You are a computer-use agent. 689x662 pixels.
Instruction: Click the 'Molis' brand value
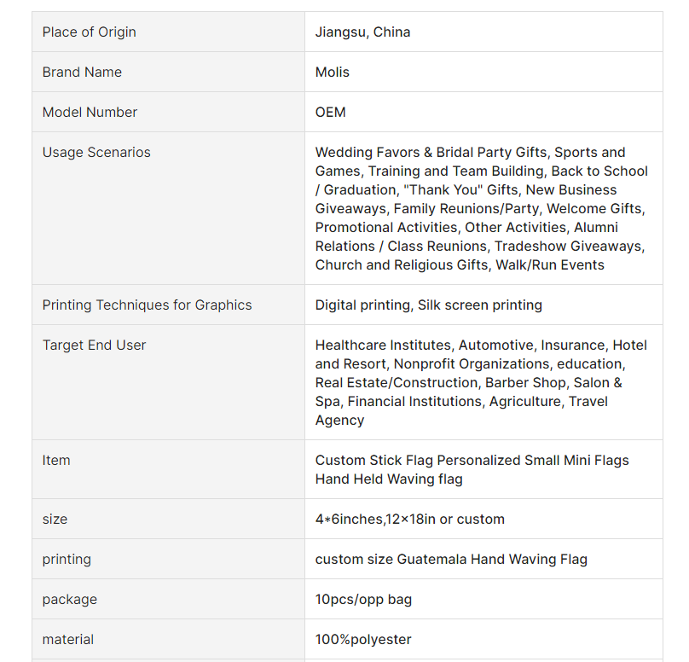tap(333, 73)
